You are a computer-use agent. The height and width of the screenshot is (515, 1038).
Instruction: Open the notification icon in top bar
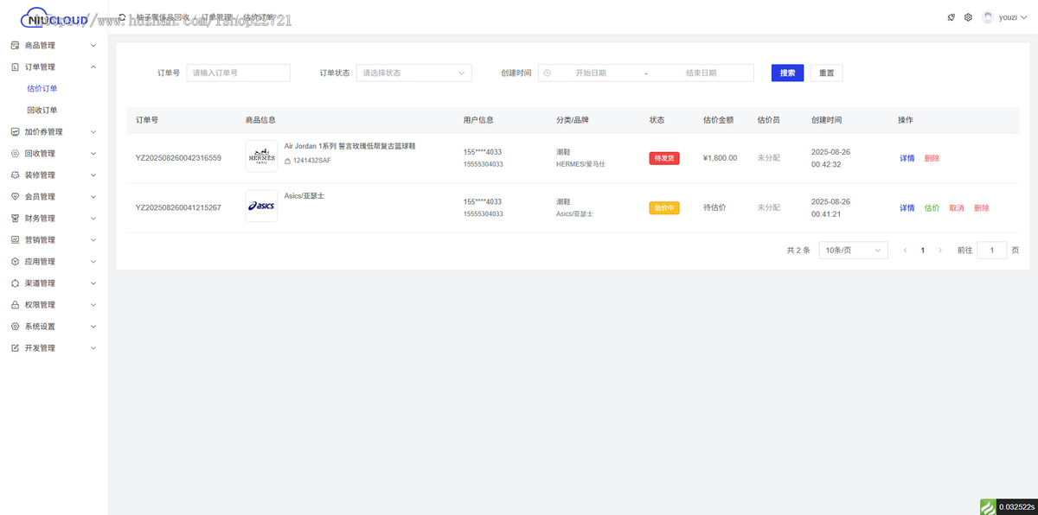click(x=951, y=16)
